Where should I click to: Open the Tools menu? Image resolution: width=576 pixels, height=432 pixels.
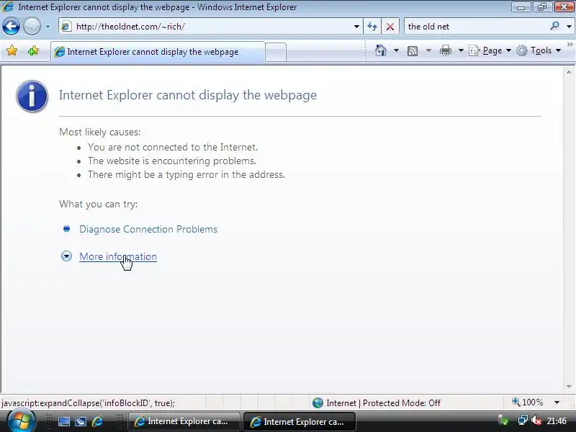539,50
